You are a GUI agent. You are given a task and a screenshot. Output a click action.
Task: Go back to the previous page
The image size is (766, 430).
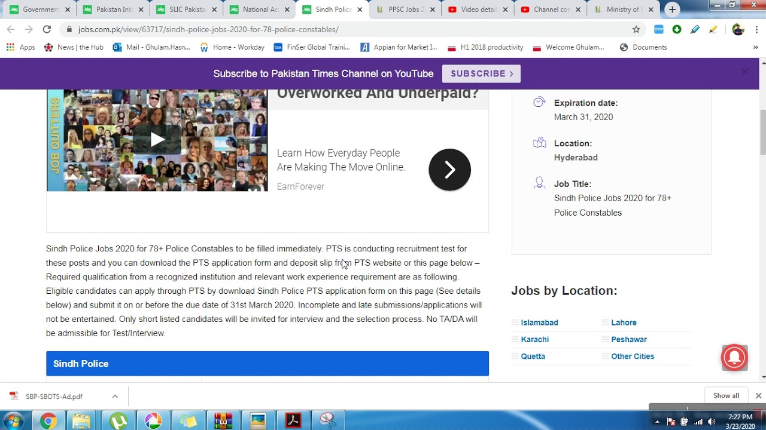(x=11, y=29)
